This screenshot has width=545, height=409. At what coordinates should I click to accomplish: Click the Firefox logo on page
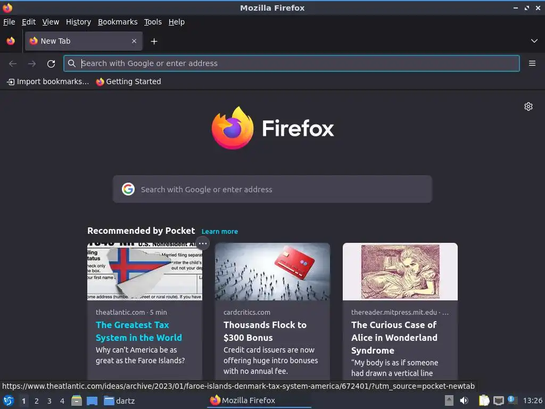[x=272, y=128]
